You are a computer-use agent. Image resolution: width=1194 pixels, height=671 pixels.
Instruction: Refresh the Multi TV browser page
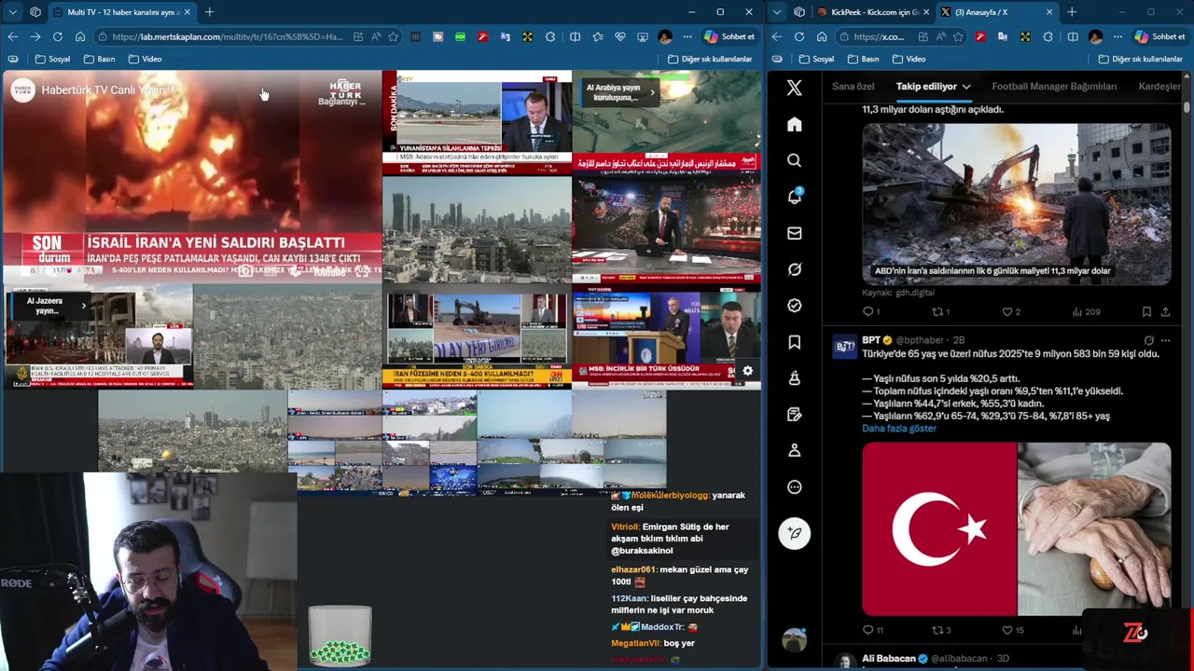pos(58,36)
